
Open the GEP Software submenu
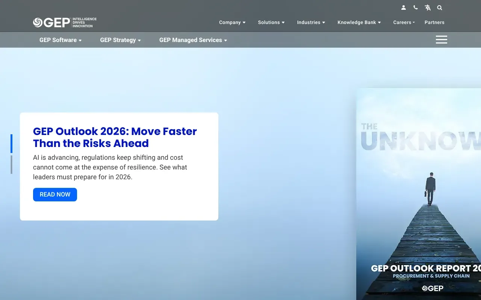click(60, 40)
